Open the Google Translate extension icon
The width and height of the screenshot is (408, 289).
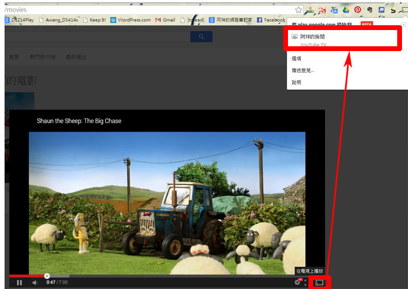click(x=334, y=10)
